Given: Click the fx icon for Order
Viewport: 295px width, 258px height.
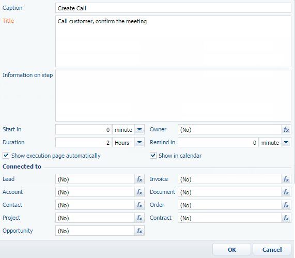Looking at the screenshot, I should (x=286, y=205).
